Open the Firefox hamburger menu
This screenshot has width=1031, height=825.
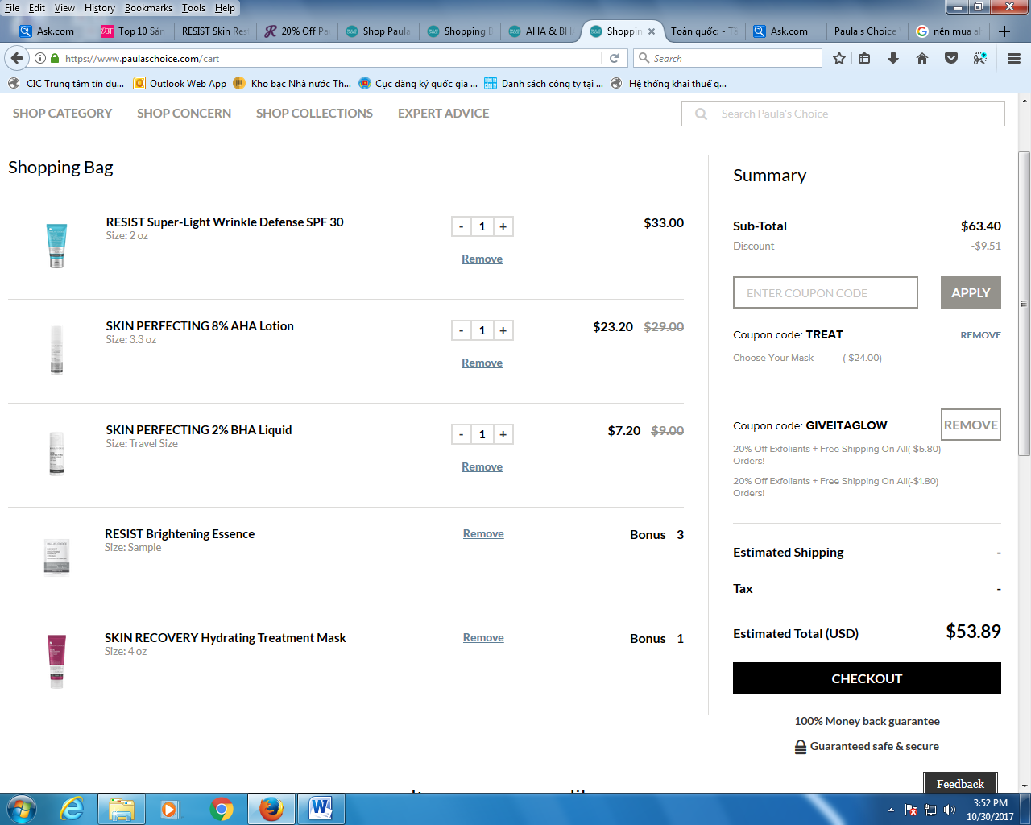coord(1014,58)
